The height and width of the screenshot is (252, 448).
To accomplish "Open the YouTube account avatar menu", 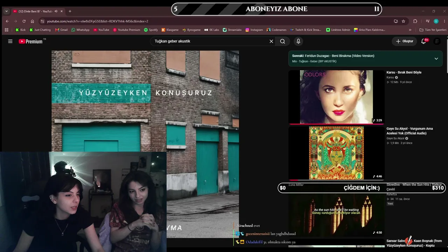I will [437, 41].
